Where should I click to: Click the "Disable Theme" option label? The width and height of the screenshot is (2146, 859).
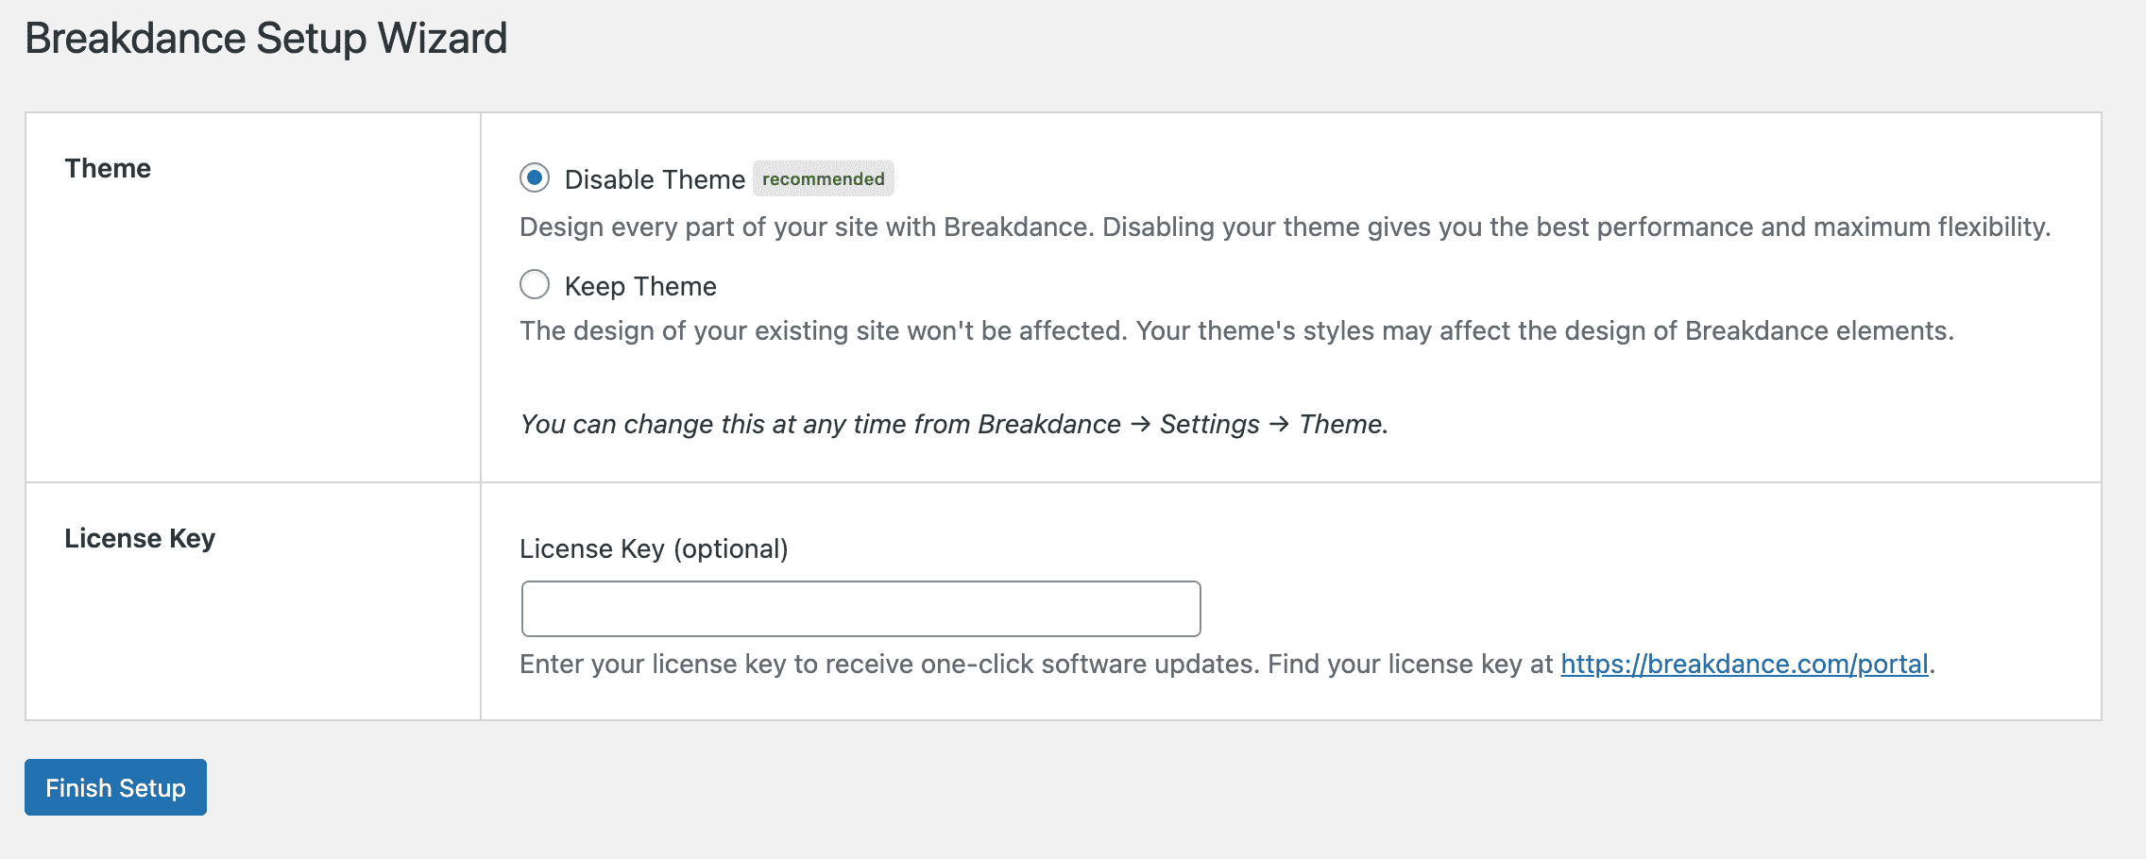pos(655,179)
